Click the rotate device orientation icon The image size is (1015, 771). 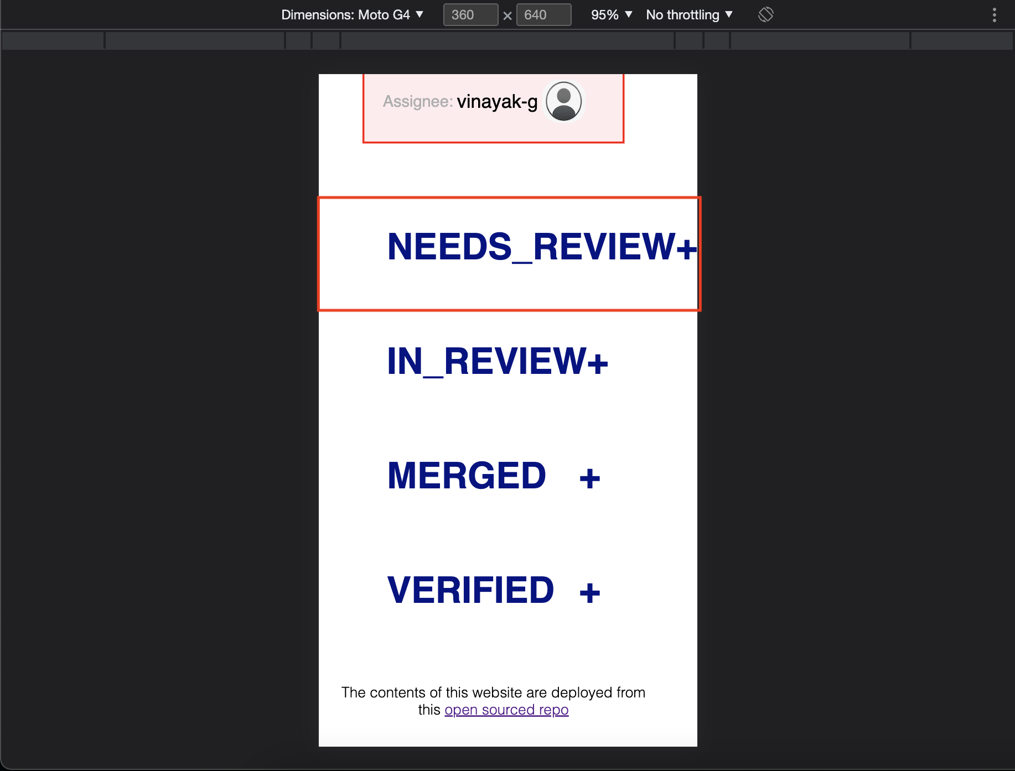coord(766,14)
